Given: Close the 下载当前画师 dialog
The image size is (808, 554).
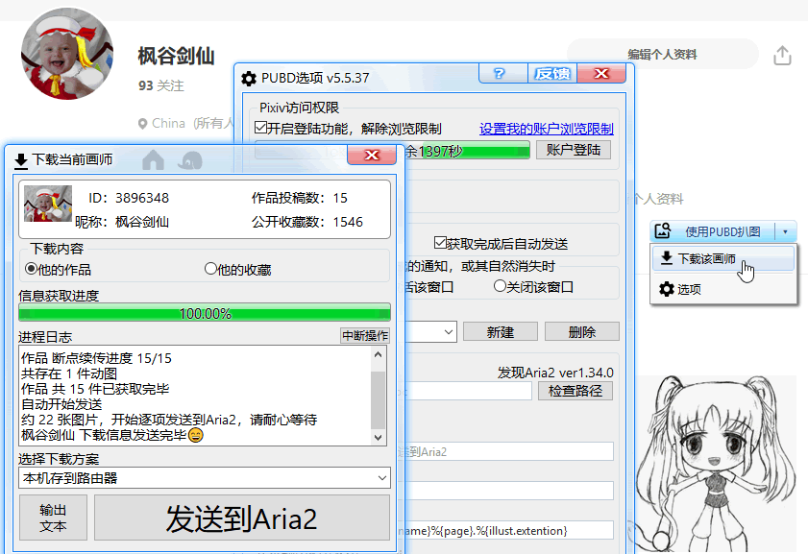Looking at the screenshot, I should click(x=372, y=155).
